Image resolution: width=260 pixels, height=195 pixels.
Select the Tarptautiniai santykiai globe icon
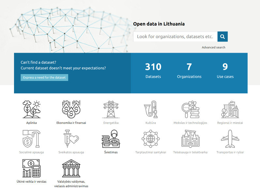[x=151, y=138]
